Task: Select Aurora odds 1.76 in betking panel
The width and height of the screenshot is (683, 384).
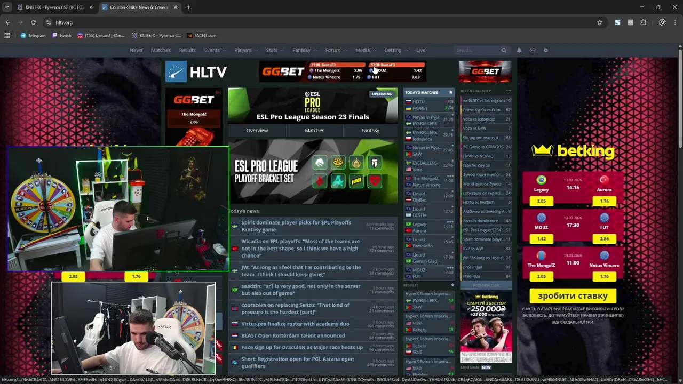Action: click(x=604, y=201)
